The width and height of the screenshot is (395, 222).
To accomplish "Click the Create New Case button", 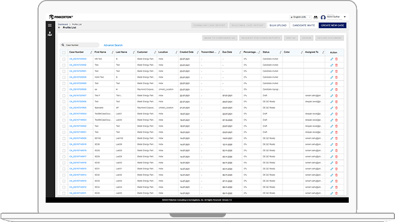I will pos(332,25).
